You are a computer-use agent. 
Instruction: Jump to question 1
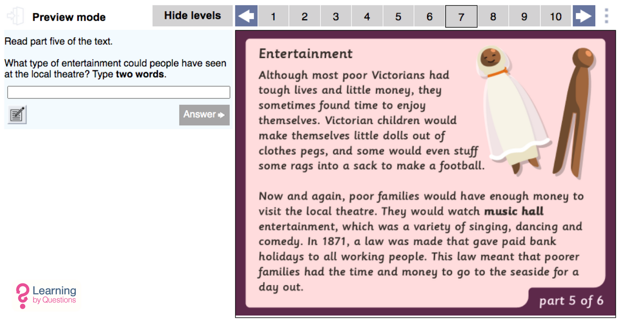[x=273, y=16]
